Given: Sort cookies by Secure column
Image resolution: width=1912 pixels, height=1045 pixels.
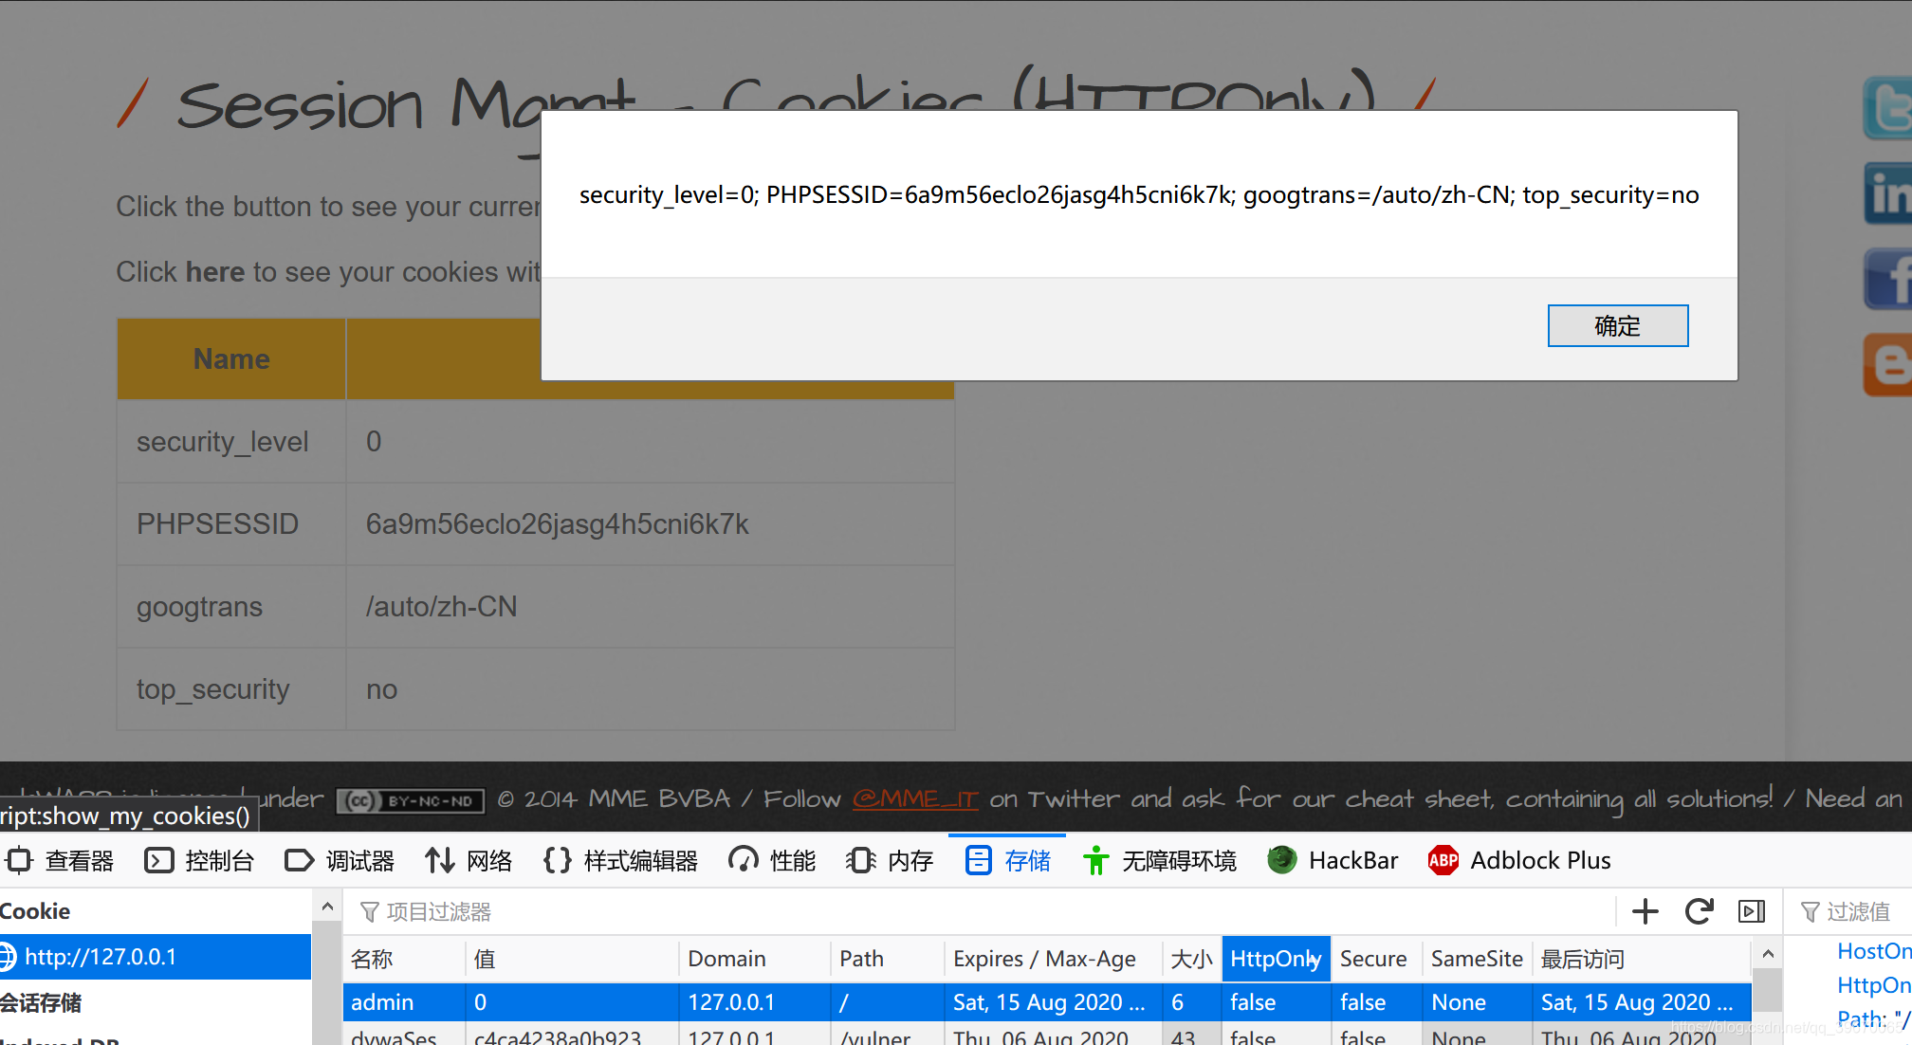Looking at the screenshot, I should point(1377,959).
